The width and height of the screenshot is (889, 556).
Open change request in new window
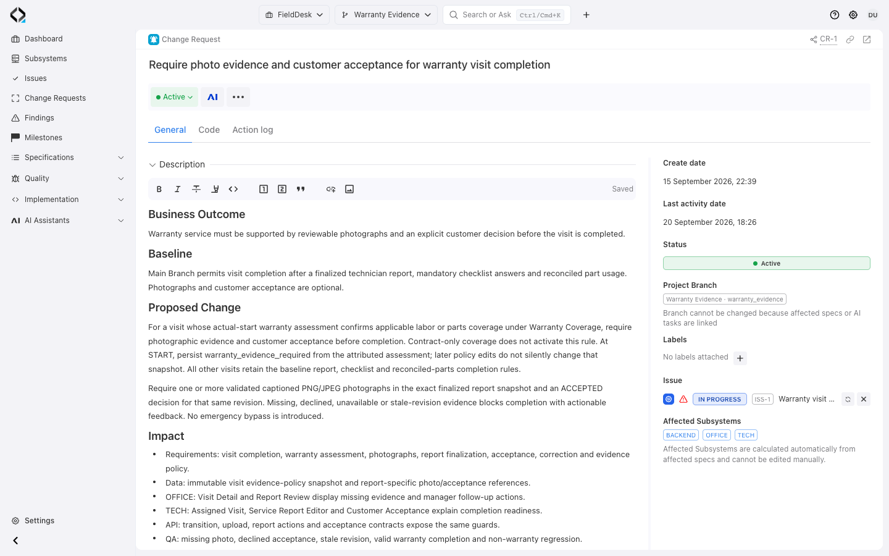point(867,40)
